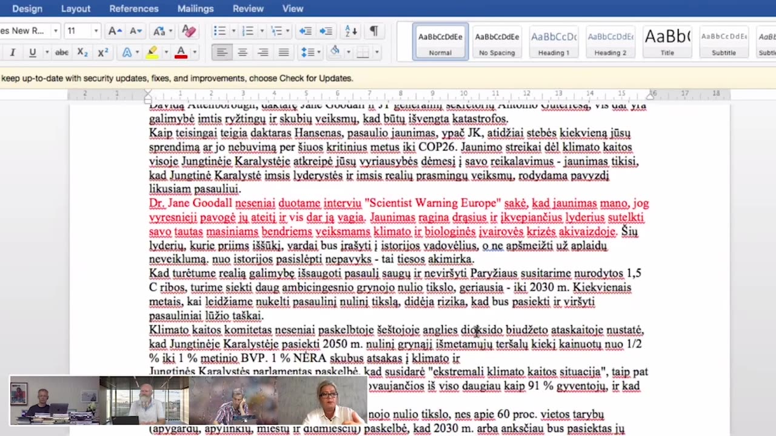This screenshot has height=436, width=776.
Task: Click the red text "Dr. Jane Goodall"
Action: pos(190,203)
